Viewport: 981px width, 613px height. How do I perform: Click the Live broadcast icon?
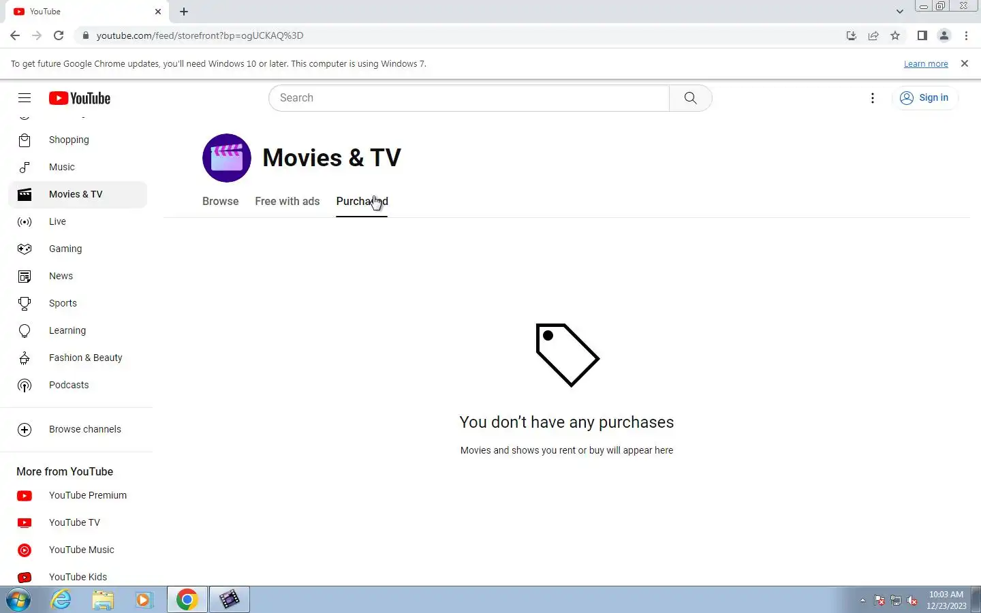(25, 221)
